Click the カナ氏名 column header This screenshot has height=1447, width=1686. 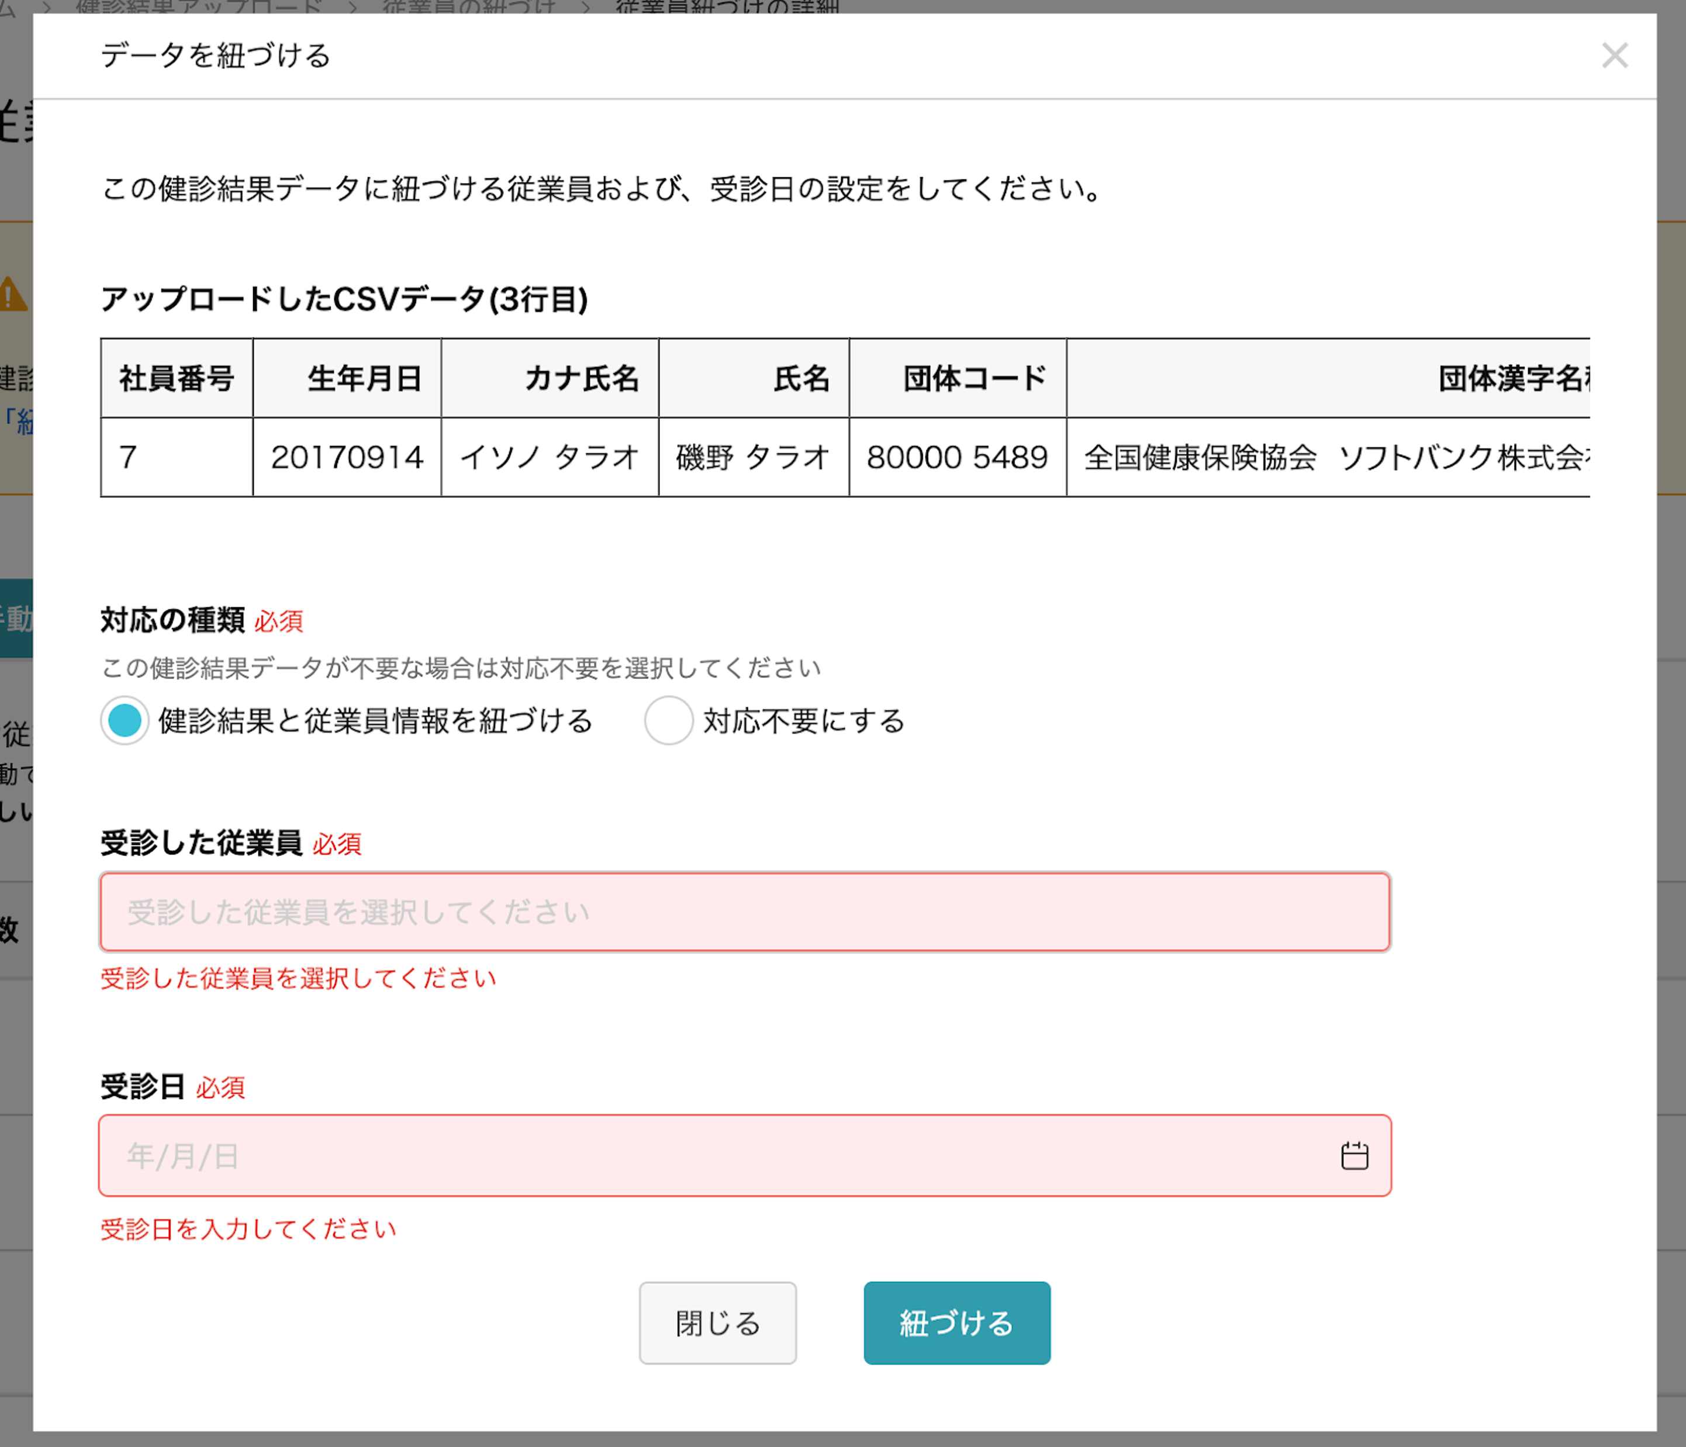pyautogui.click(x=550, y=378)
